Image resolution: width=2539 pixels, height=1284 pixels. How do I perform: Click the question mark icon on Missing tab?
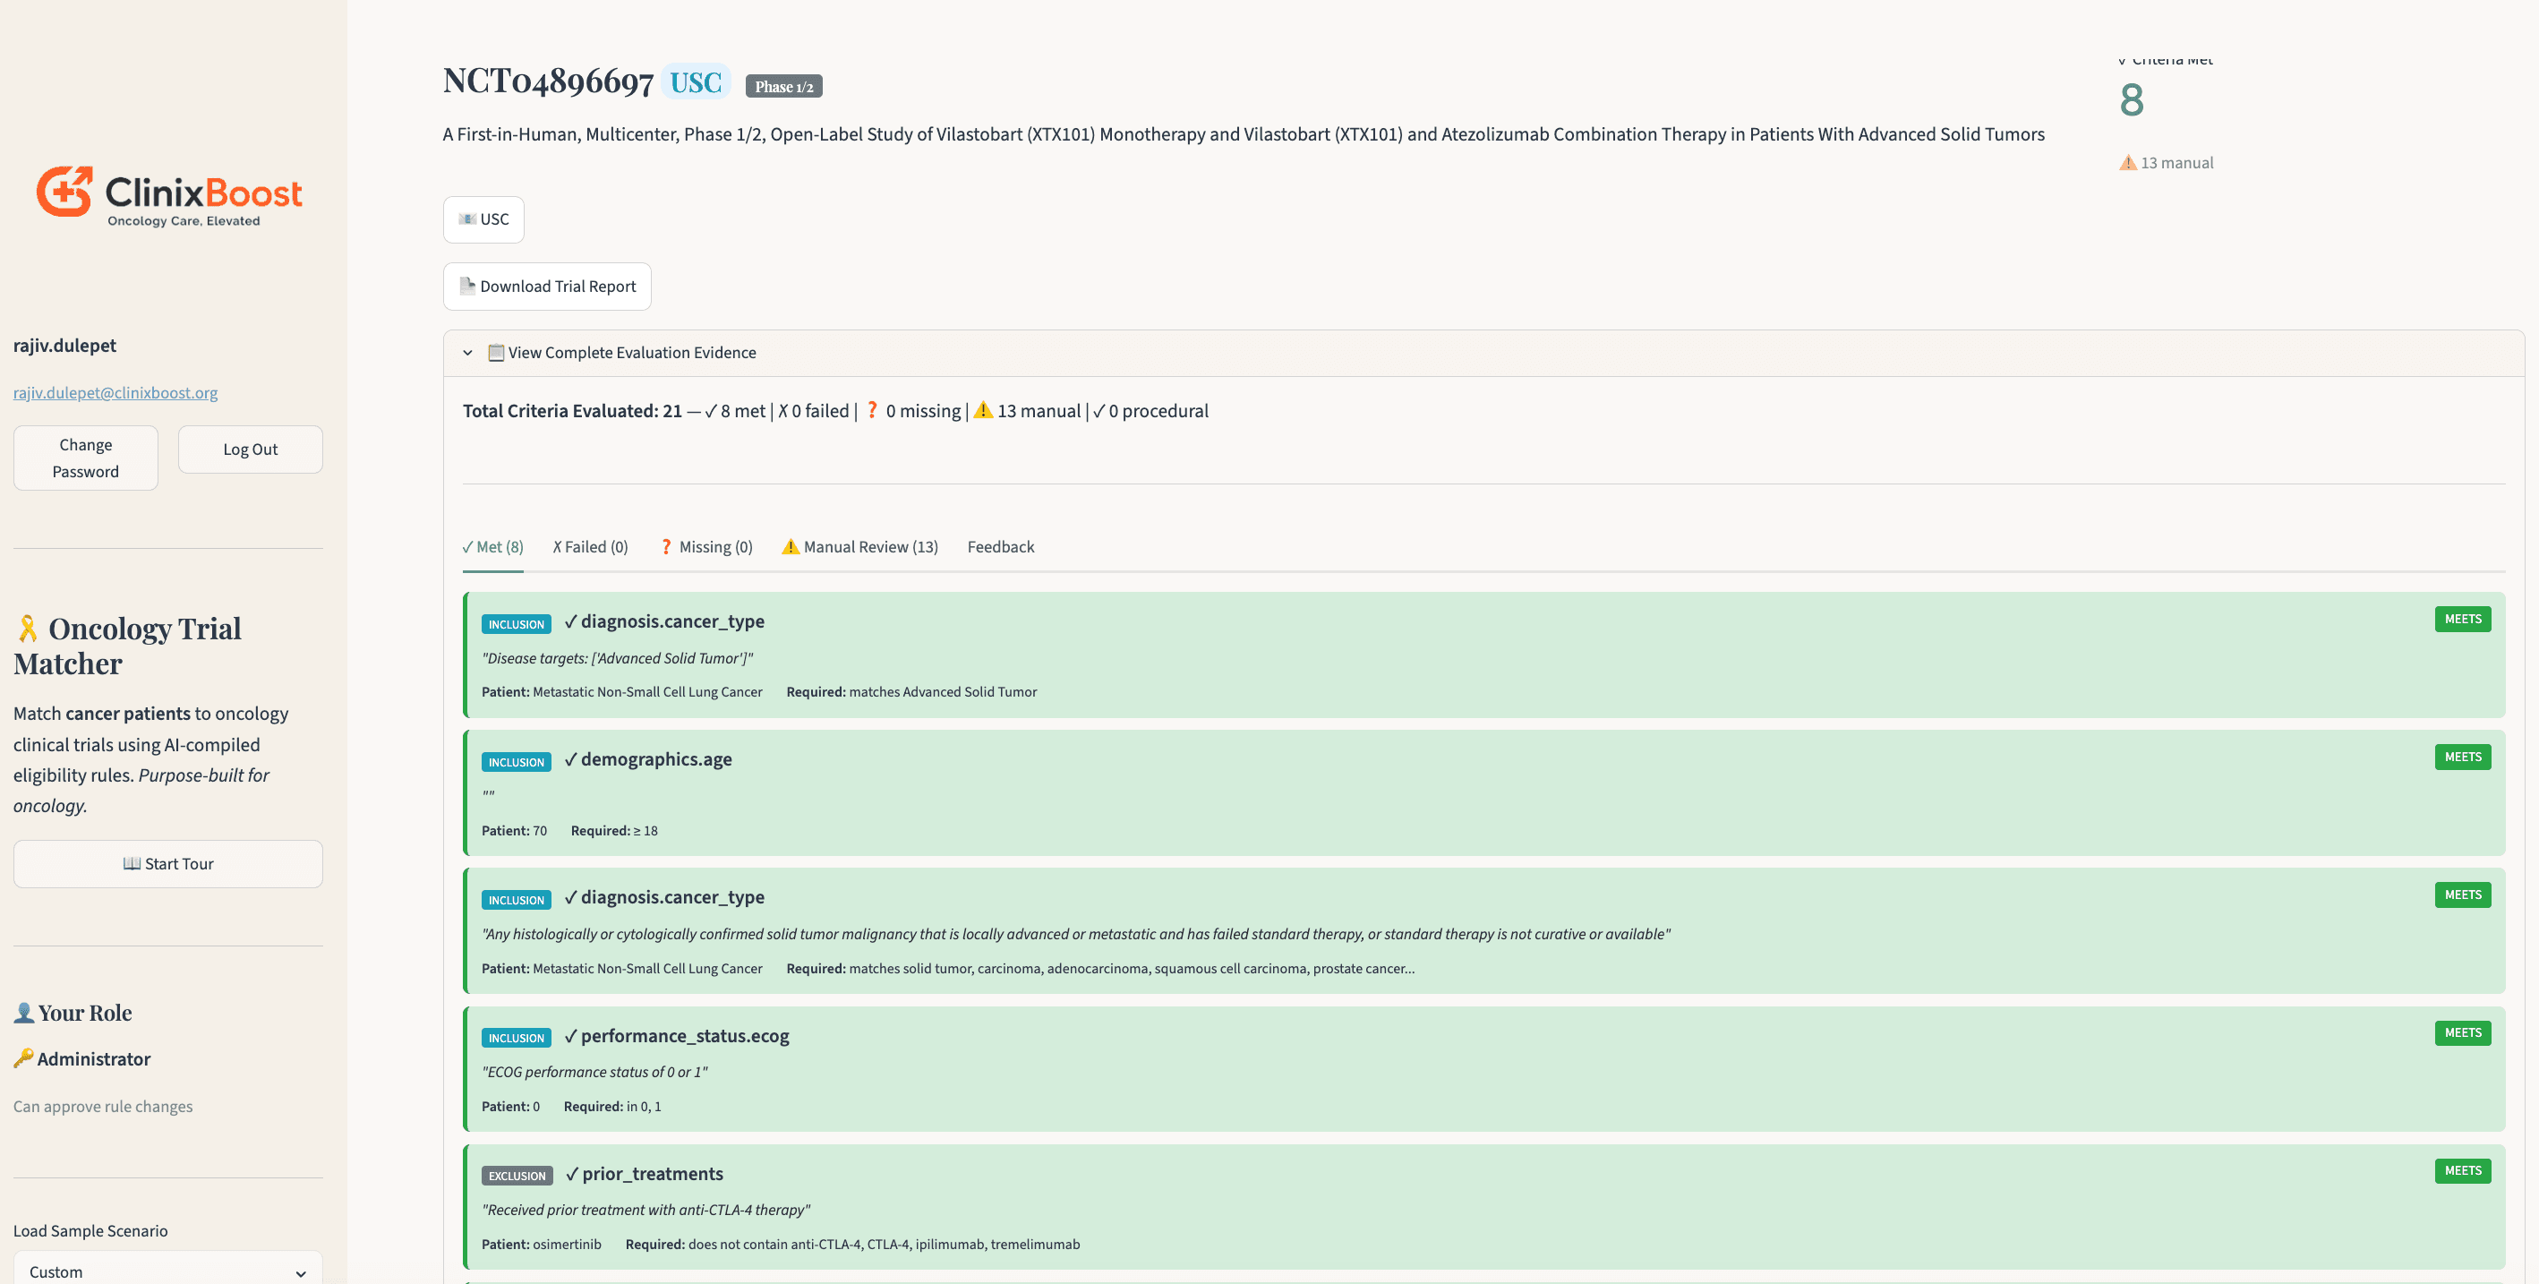pyautogui.click(x=666, y=546)
